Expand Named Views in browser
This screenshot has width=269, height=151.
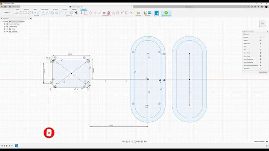click(5, 26)
